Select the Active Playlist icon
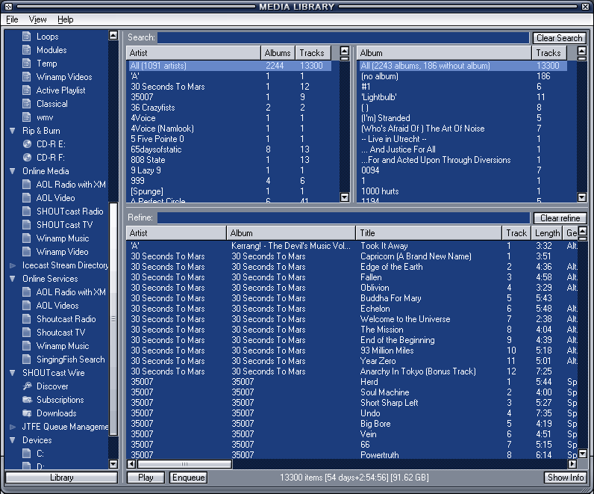The width and height of the screenshot is (594, 494). point(27,90)
